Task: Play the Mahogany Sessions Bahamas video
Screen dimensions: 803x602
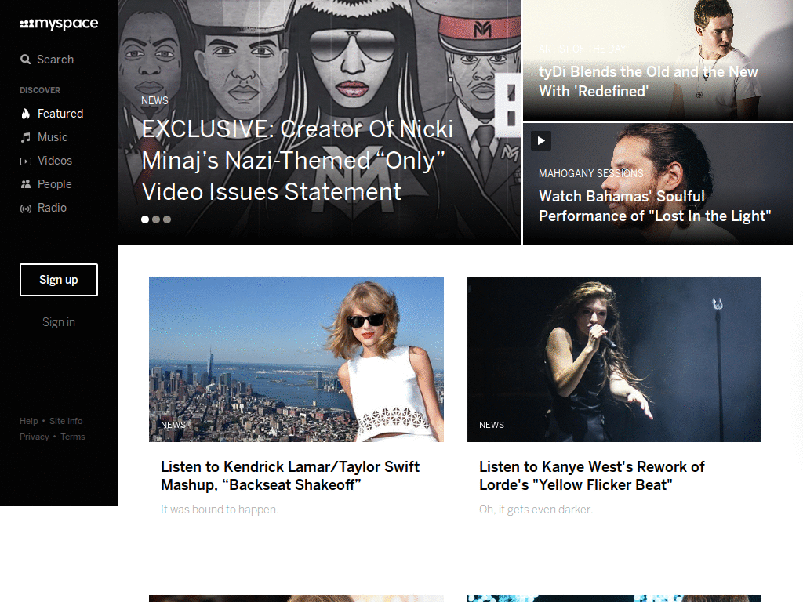Action: [x=541, y=141]
